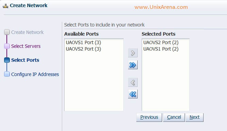The image size is (227, 131).
Task: Click the Configure IP Addresses step marker
Action: [x=7, y=74]
